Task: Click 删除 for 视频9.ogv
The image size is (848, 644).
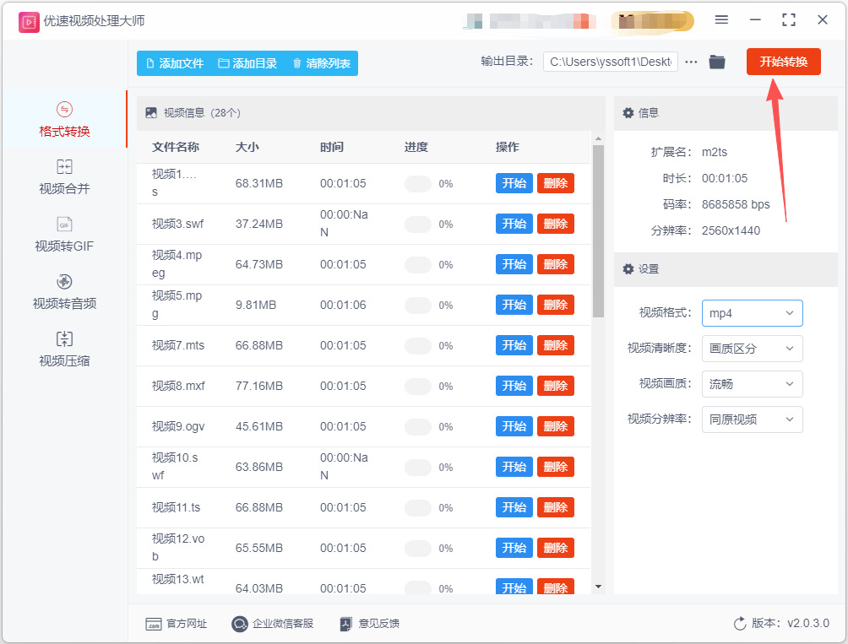Action: click(556, 426)
